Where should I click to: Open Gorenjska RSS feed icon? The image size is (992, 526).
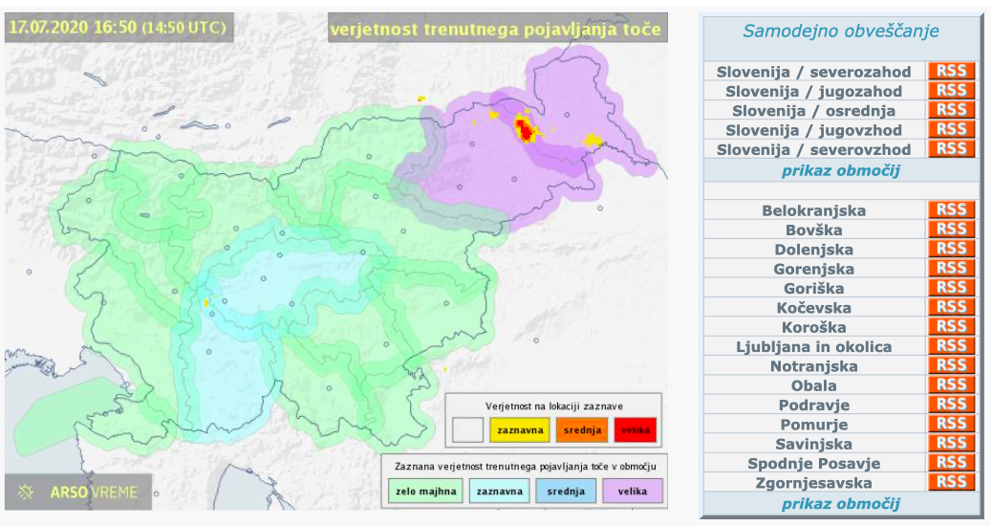pos(951,269)
